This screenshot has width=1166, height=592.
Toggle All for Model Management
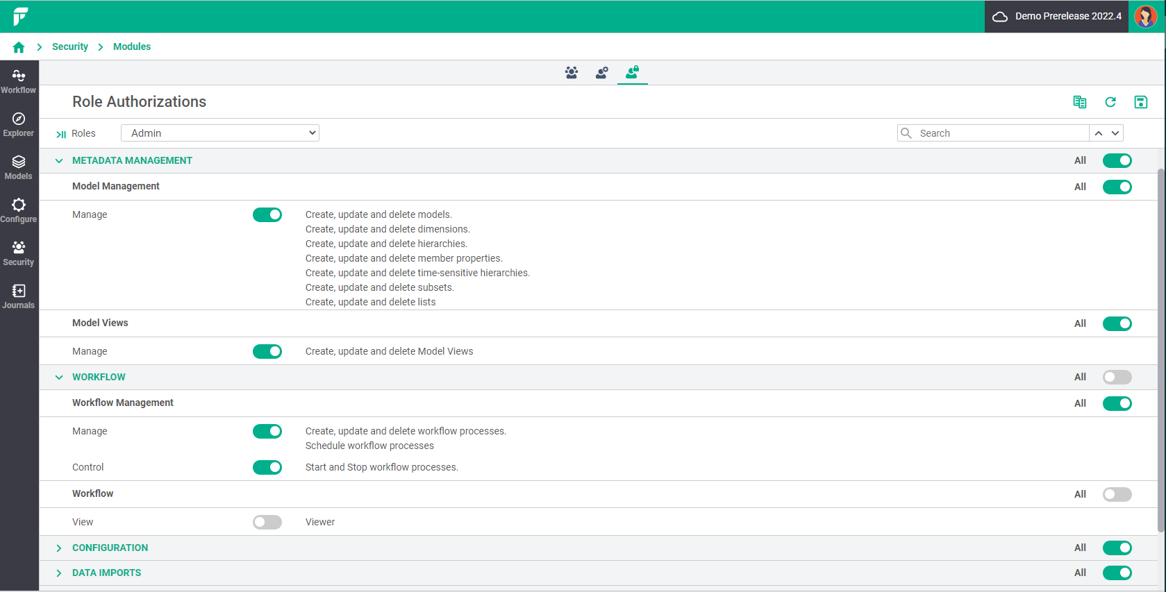1117,187
